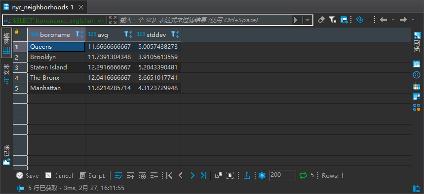This screenshot has height=194, width=424.
Task: Click the Cancel button
Action: click(x=59, y=176)
